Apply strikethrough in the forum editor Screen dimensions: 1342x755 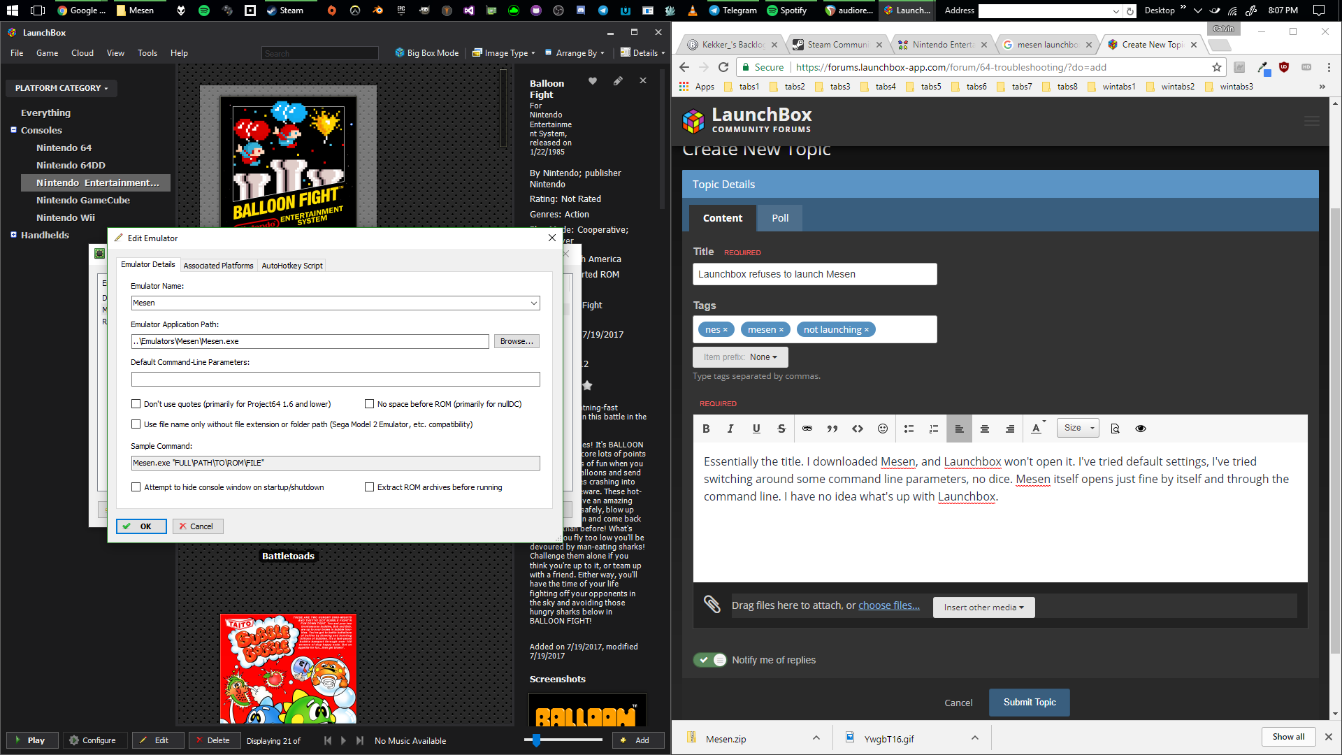click(781, 429)
